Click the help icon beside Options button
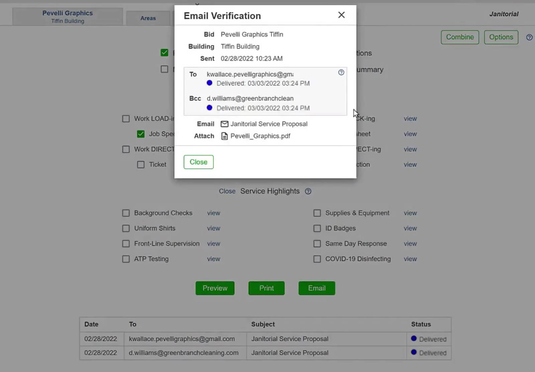The width and height of the screenshot is (535, 372). click(x=529, y=37)
